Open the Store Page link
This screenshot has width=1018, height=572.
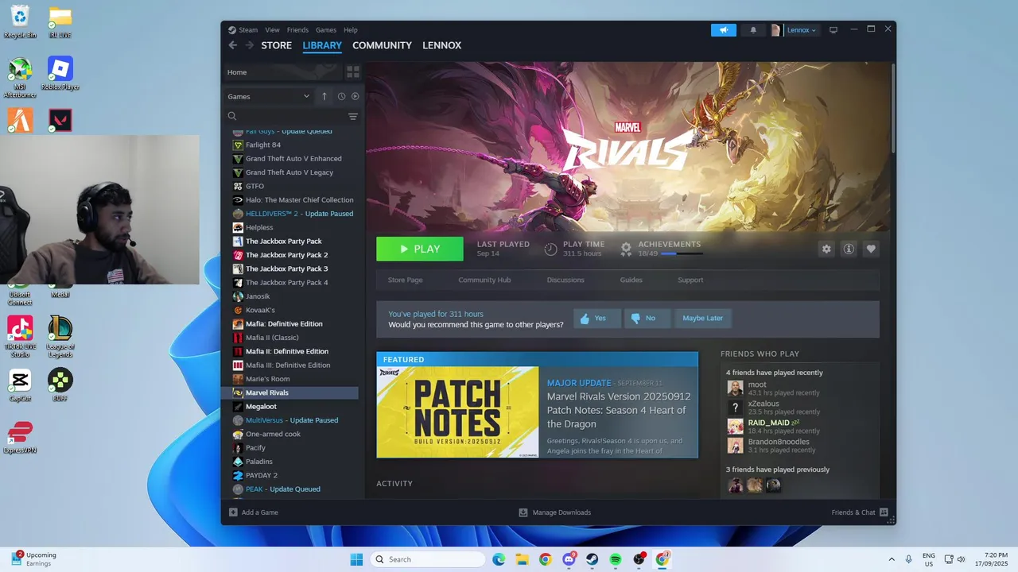pos(405,280)
